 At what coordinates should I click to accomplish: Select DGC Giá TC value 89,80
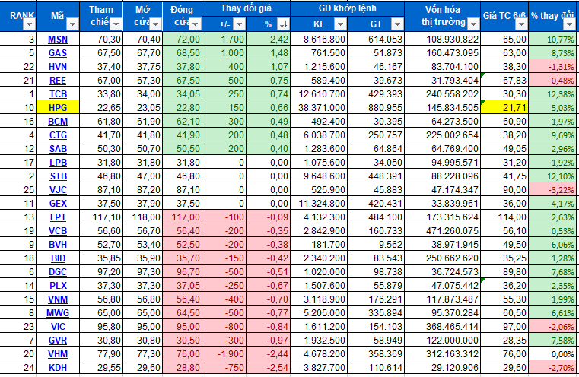[504, 272]
